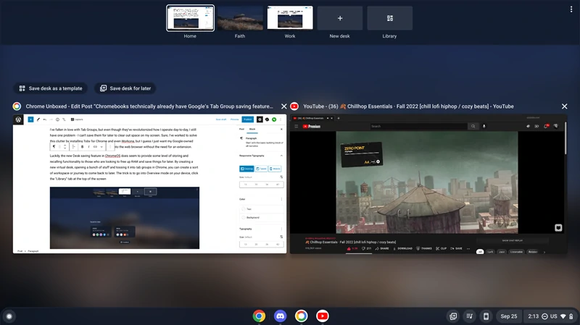The image size is (580, 325).
Task: Click the overlapping-squares Tote icon in shelf
Action: coord(453,316)
